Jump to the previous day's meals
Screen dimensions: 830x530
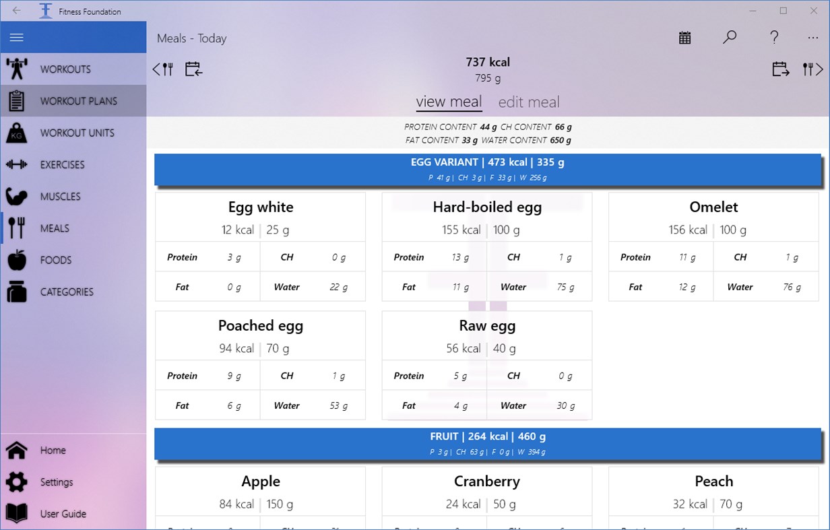[194, 69]
